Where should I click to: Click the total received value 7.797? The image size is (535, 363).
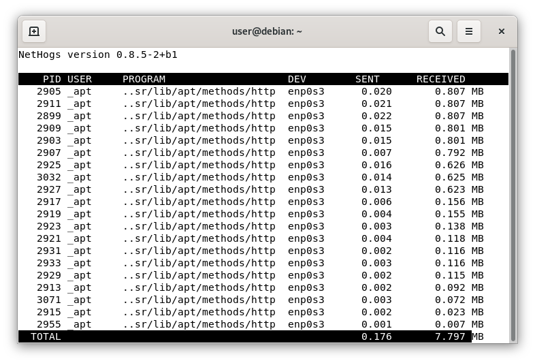click(450, 336)
